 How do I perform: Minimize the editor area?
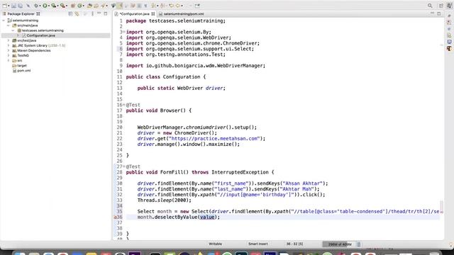[432, 13]
